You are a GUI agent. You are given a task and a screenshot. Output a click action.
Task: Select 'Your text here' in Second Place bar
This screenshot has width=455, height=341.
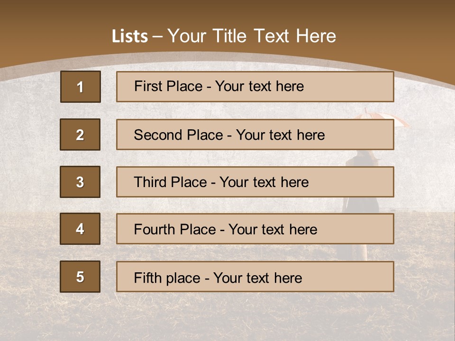(x=280, y=135)
